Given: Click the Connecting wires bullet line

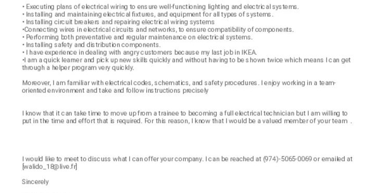Looking at the screenshot, I should pyautogui.click(x=158, y=30).
